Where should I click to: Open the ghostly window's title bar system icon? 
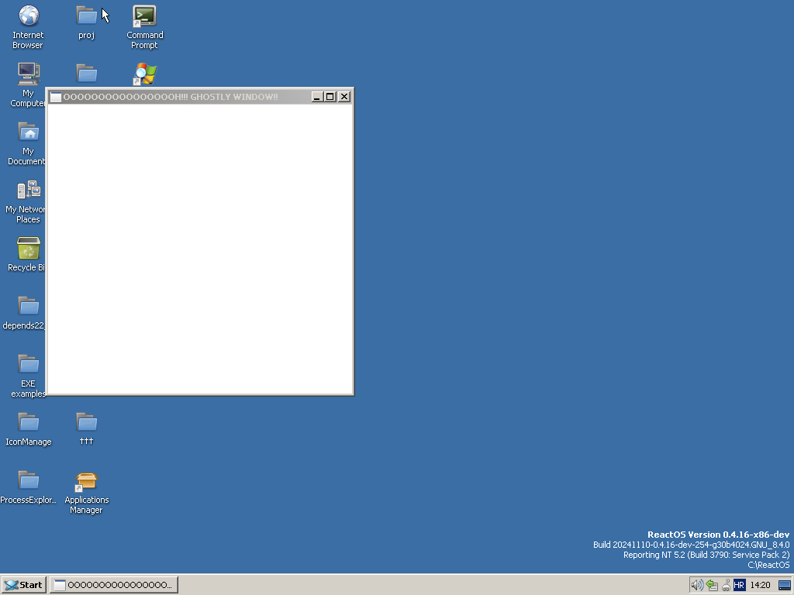[55, 97]
